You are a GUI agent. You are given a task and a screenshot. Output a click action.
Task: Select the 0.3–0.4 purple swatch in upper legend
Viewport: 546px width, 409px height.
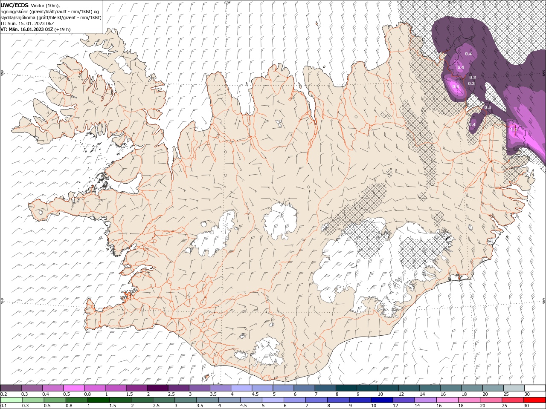[32, 388]
